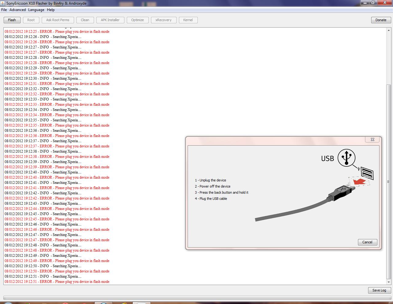Minimize the Flasher window

pyautogui.click(x=364, y=2)
